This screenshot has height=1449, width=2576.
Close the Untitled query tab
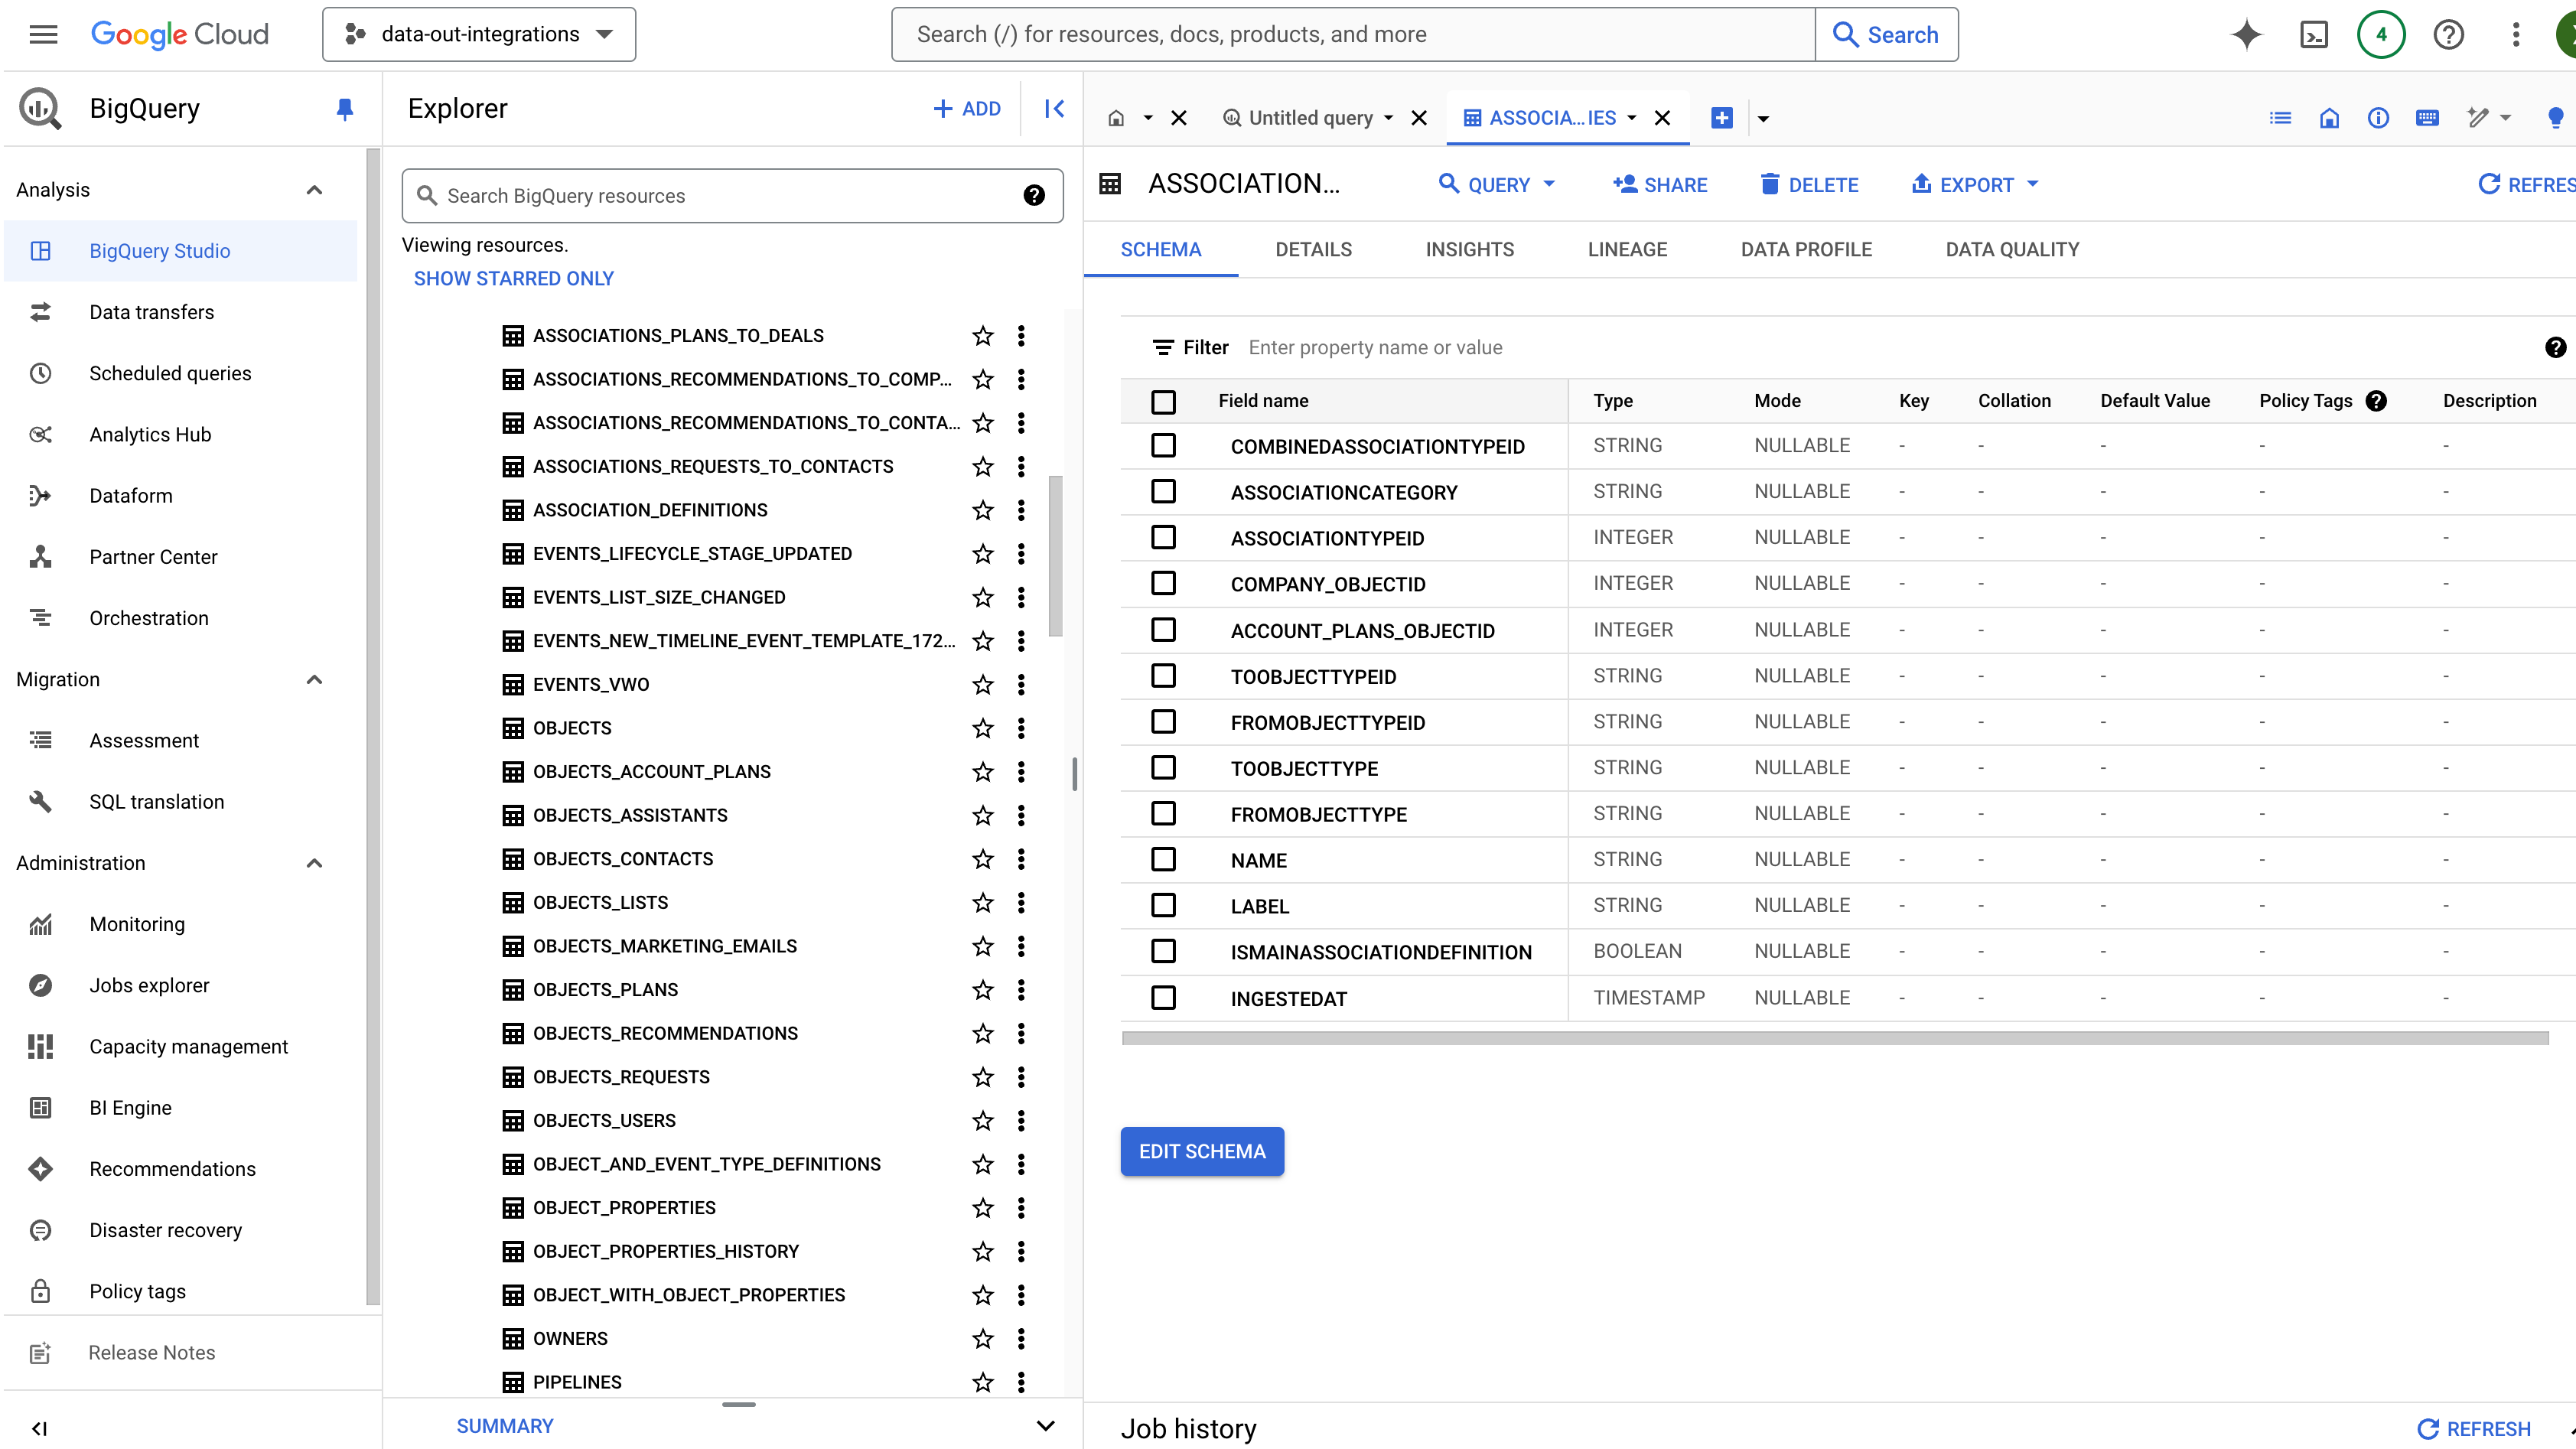click(1418, 118)
